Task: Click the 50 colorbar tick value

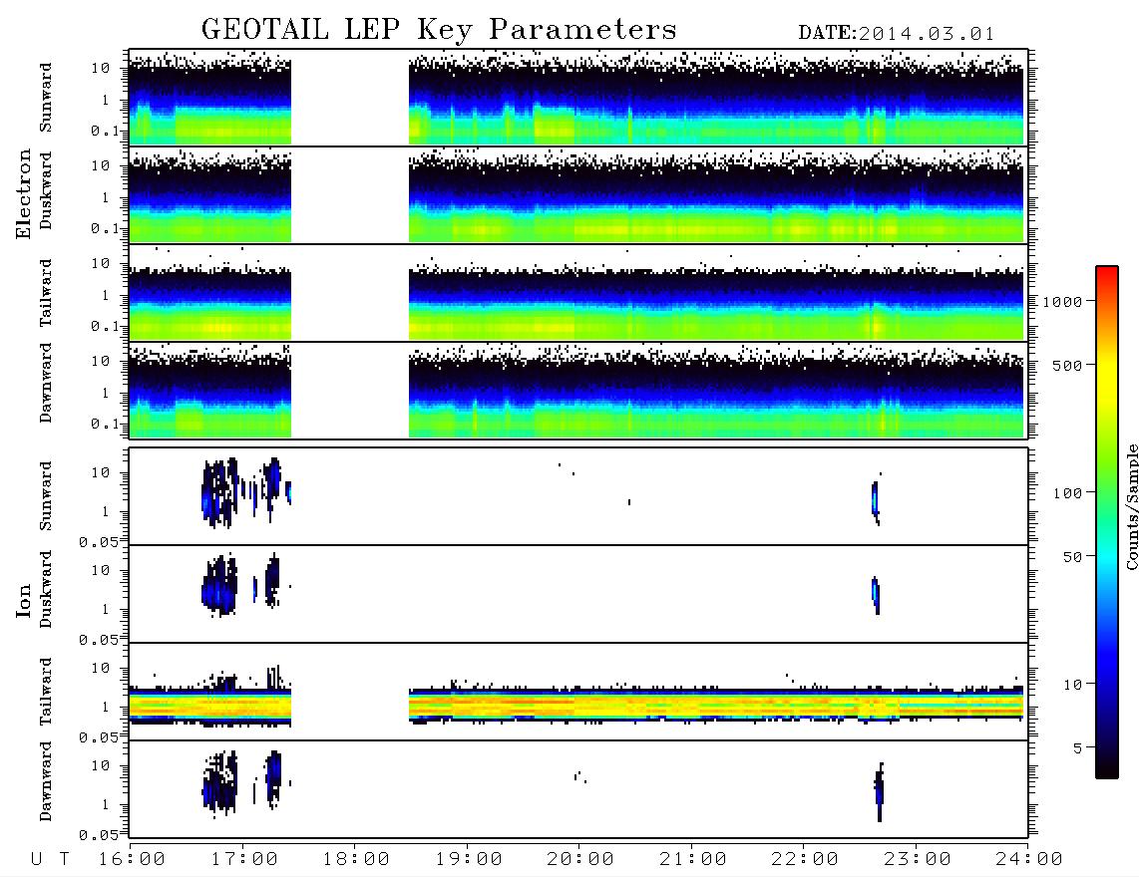Action: tap(1072, 557)
